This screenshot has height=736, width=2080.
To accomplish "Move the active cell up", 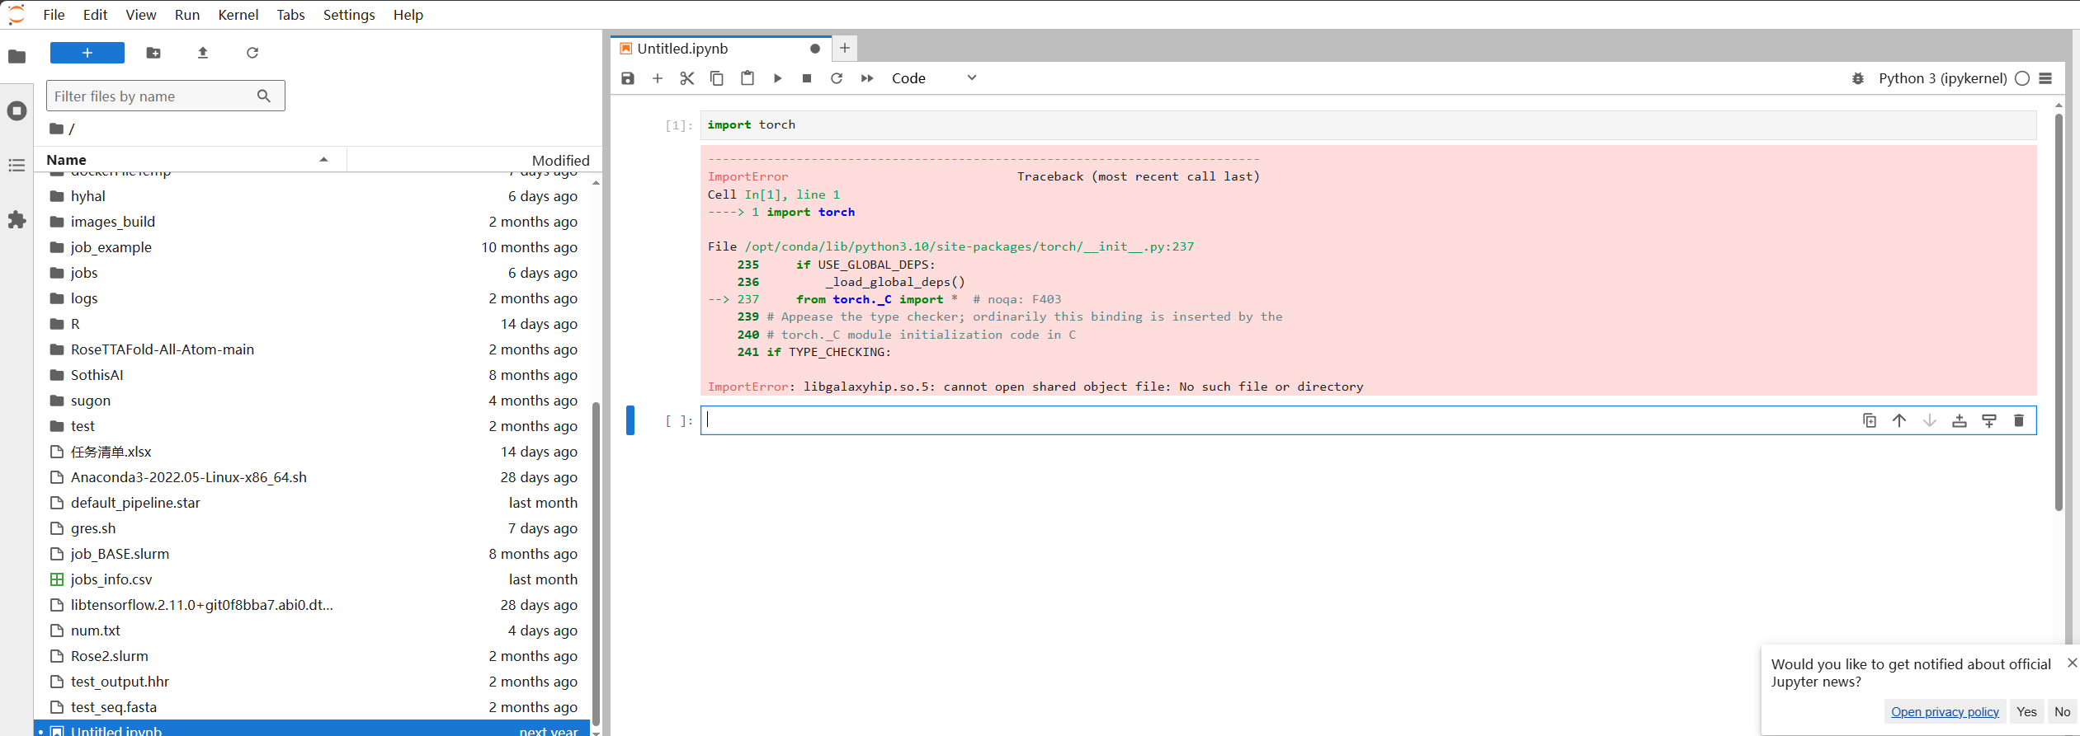I will click(x=1899, y=420).
